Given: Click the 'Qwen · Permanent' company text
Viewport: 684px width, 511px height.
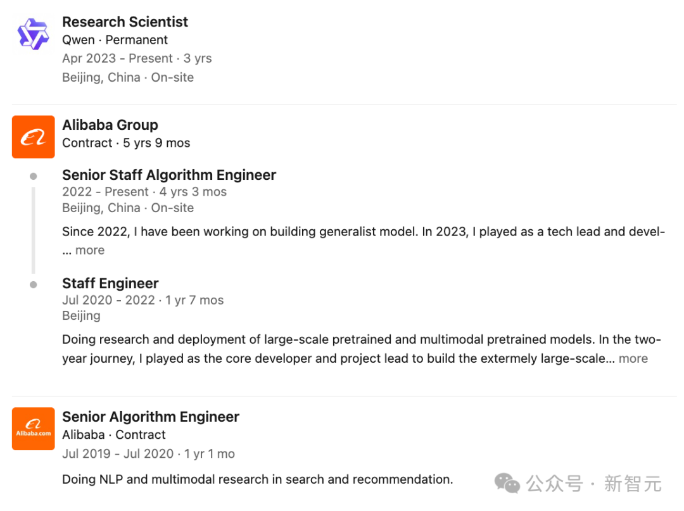Looking at the screenshot, I should click(x=115, y=40).
